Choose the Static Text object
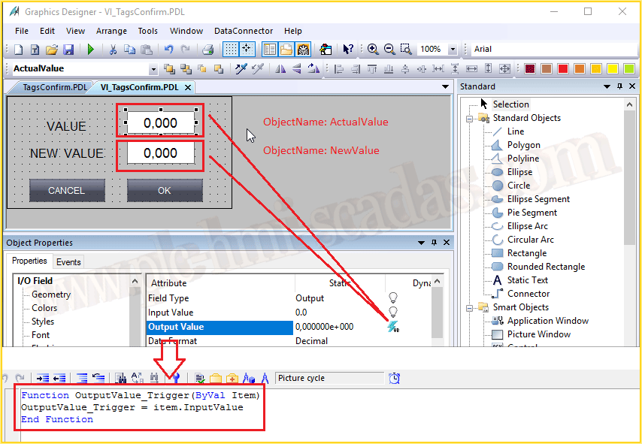 pos(527,280)
